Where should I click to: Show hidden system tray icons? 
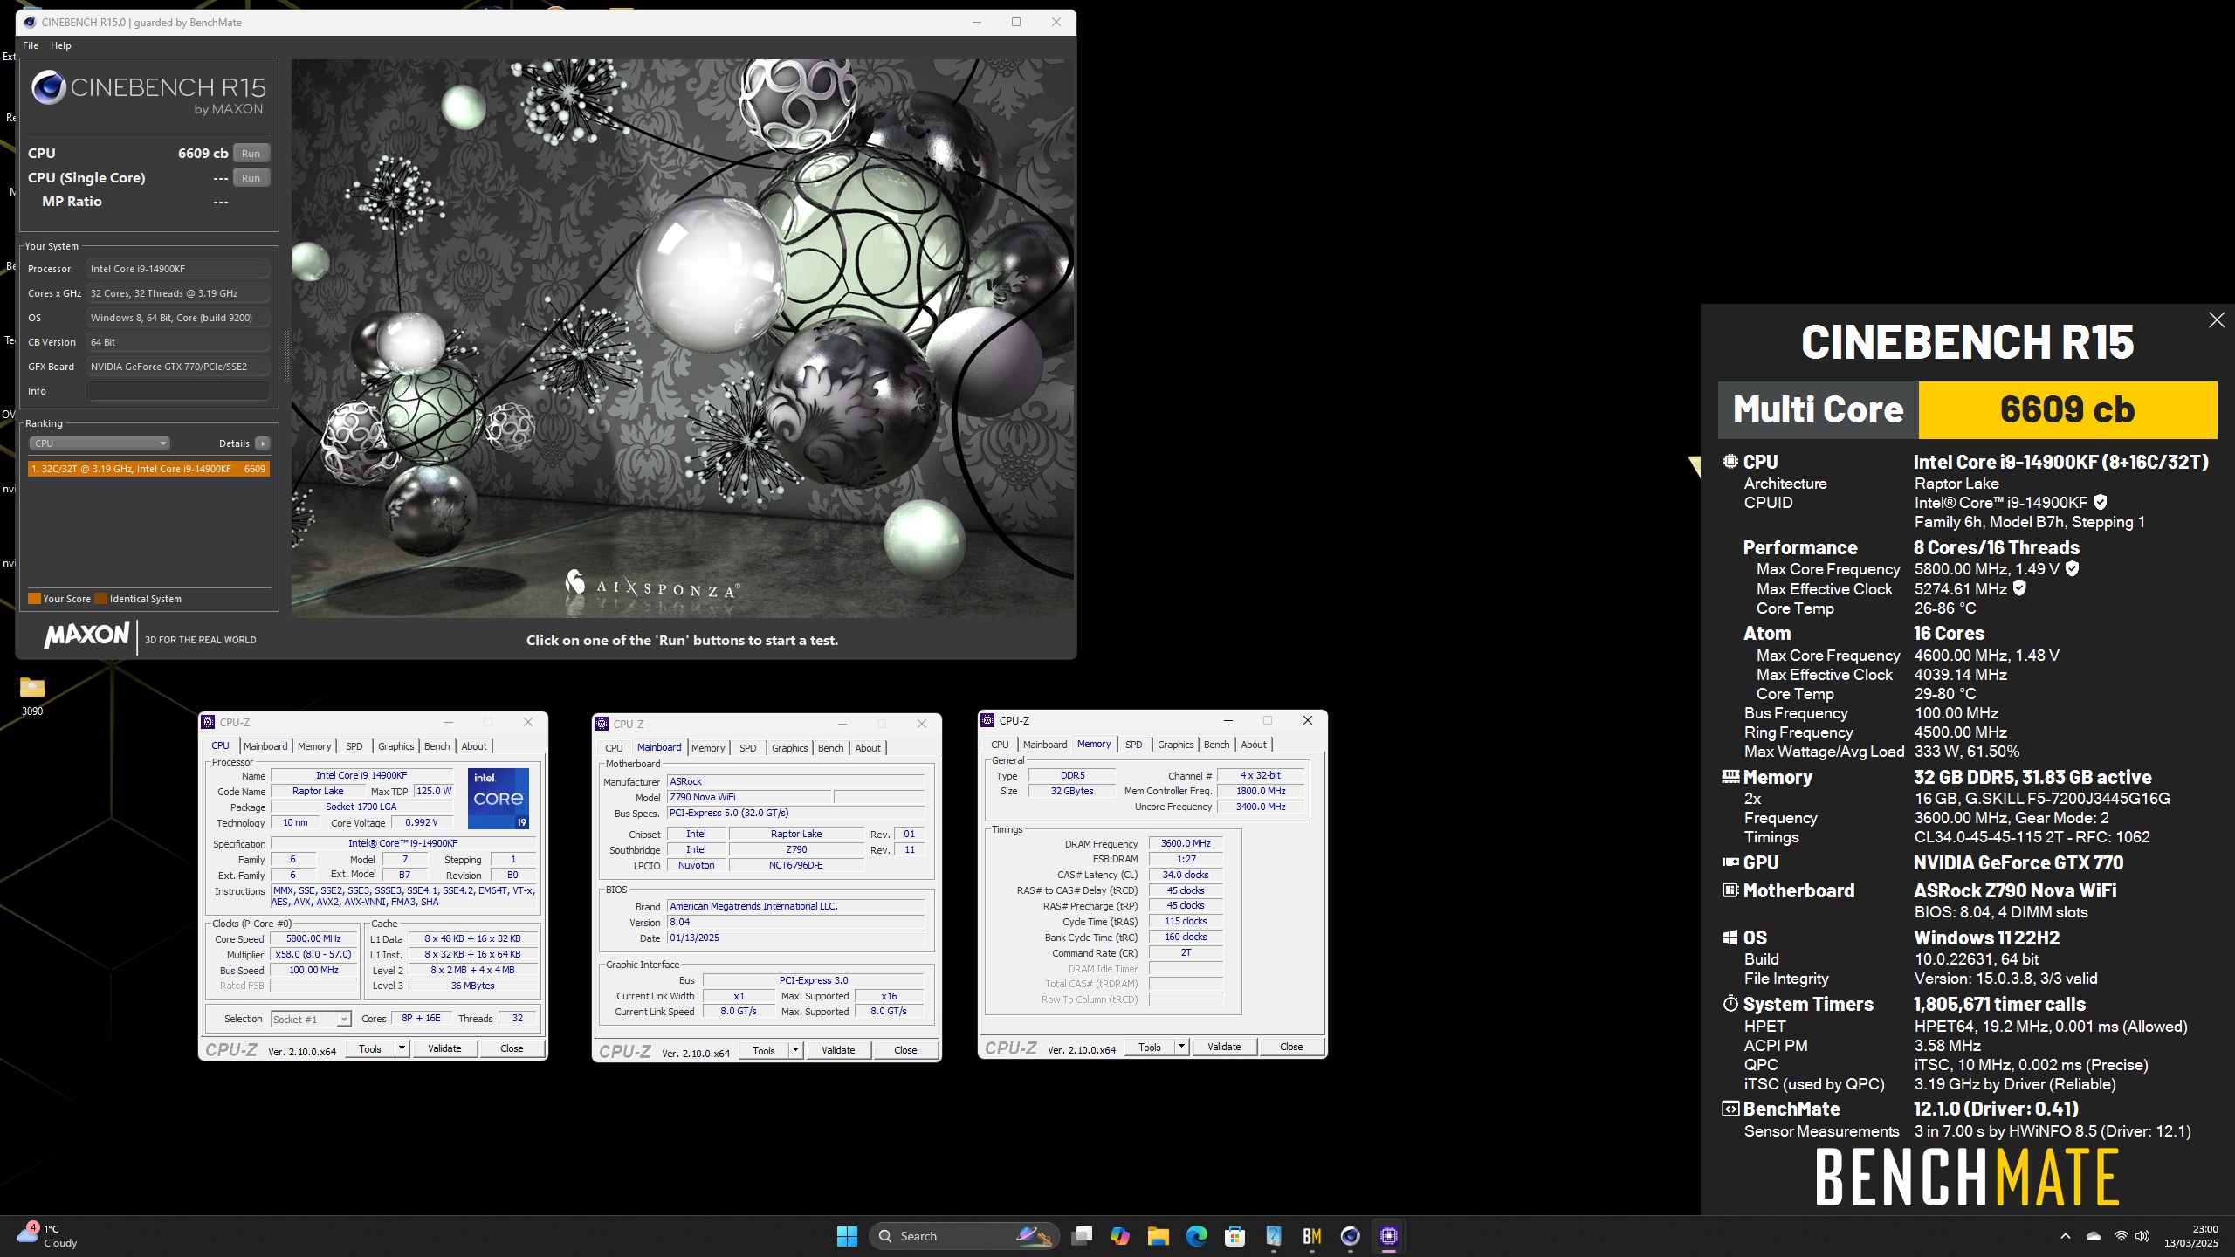coord(2066,1236)
